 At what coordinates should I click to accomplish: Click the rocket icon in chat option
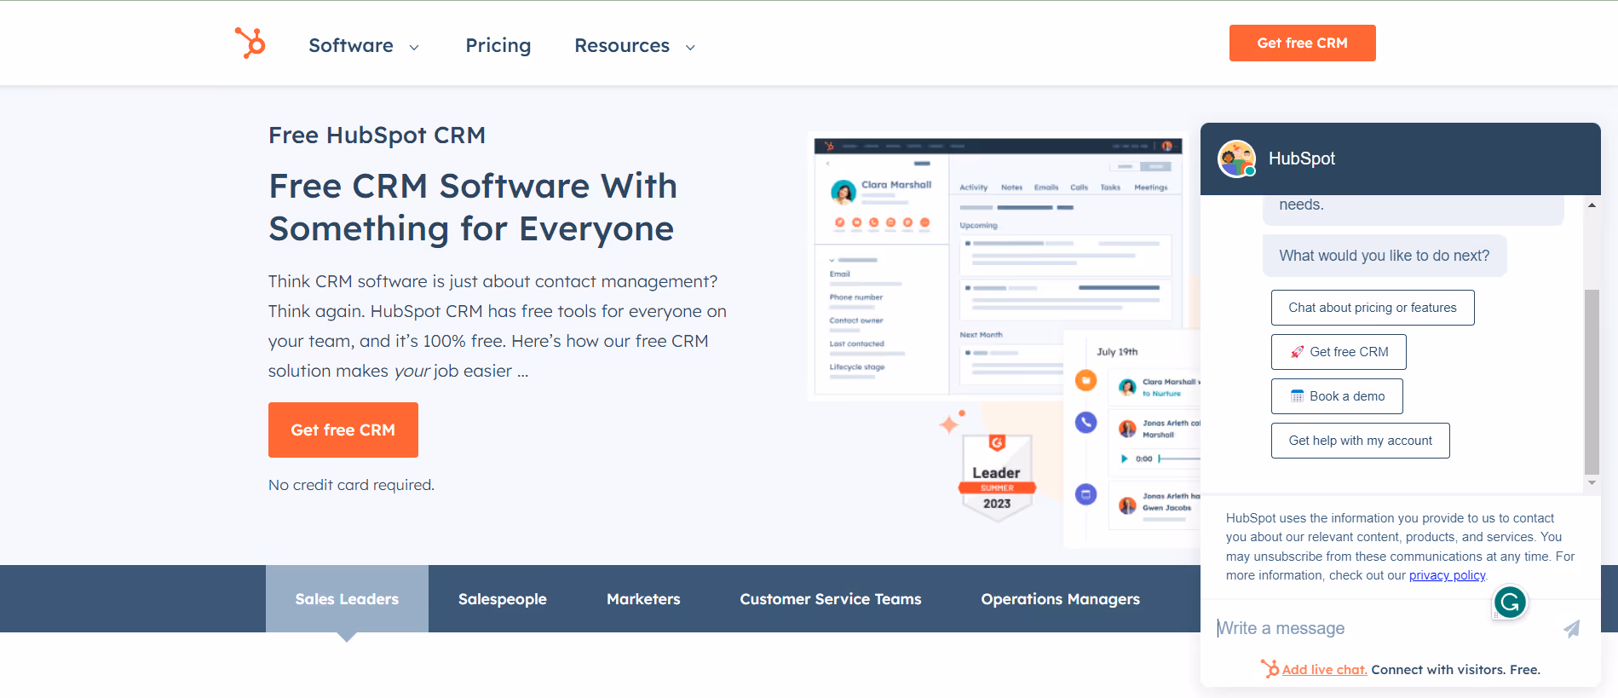coord(1297,352)
